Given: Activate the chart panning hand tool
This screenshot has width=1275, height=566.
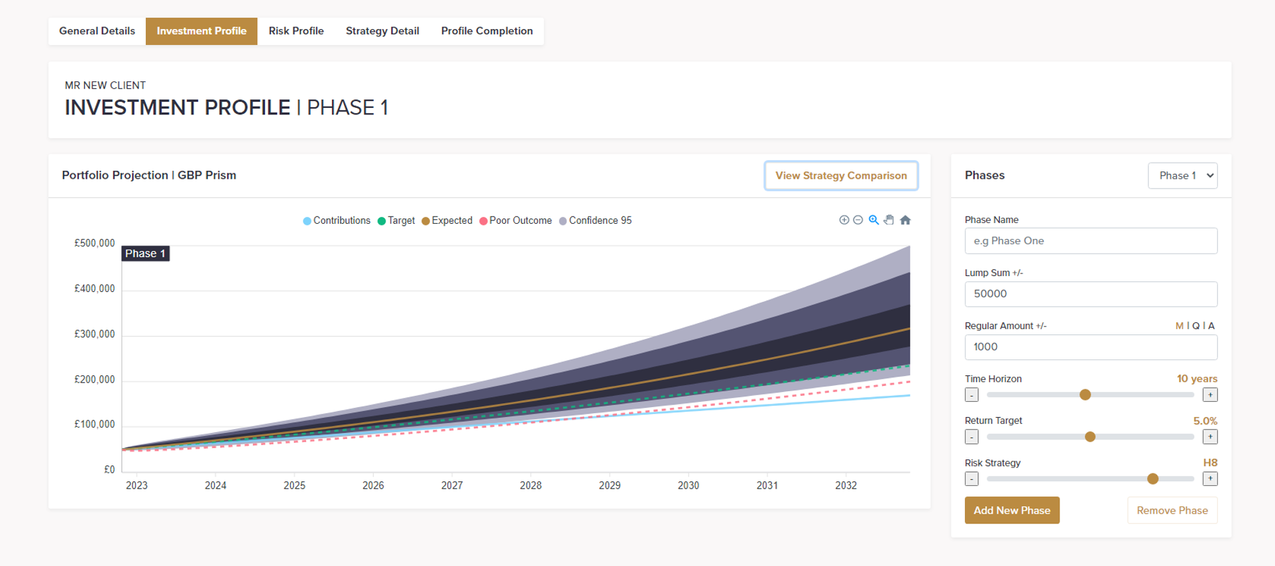Looking at the screenshot, I should [889, 220].
